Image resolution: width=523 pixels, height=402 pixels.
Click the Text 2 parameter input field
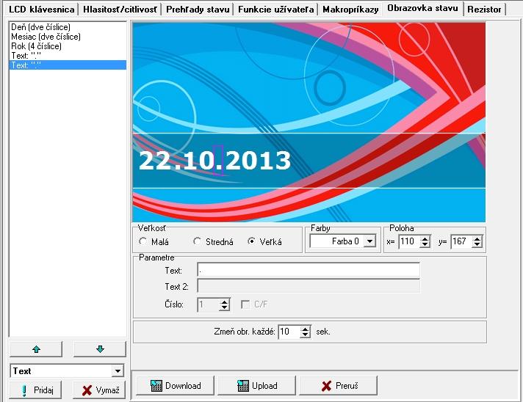click(x=309, y=286)
